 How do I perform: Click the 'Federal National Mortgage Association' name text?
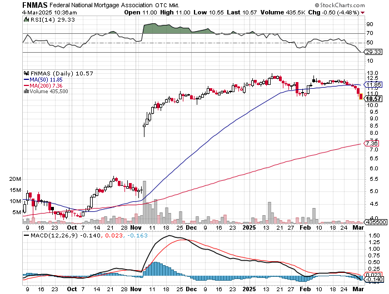(101, 5)
